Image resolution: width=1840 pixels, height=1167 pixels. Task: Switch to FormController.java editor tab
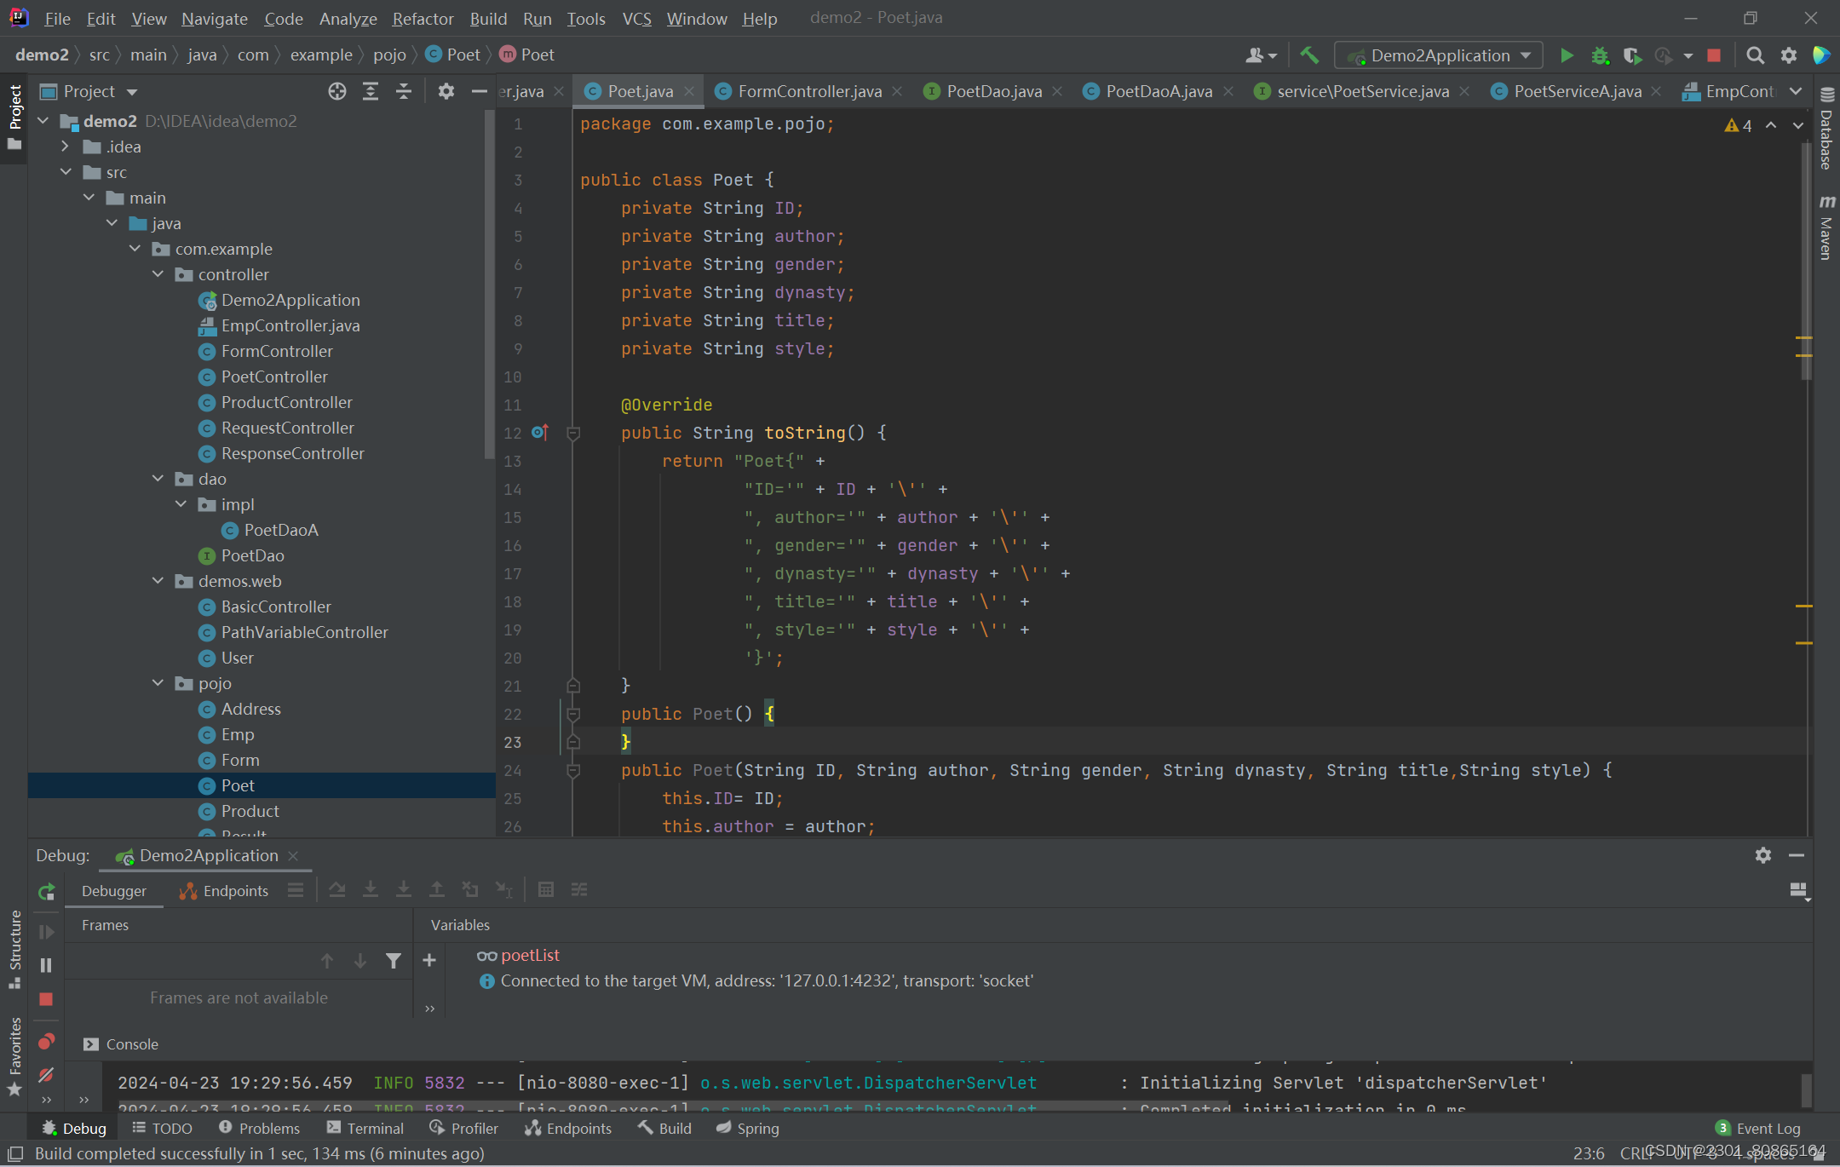pos(809,91)
